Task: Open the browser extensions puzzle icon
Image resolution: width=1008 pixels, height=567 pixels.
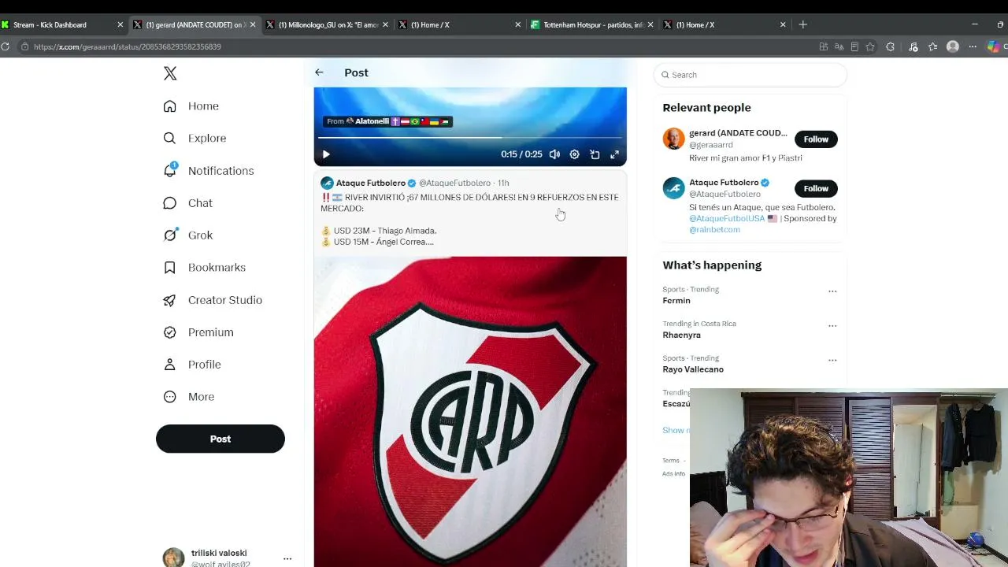Action: pos(891,46)
